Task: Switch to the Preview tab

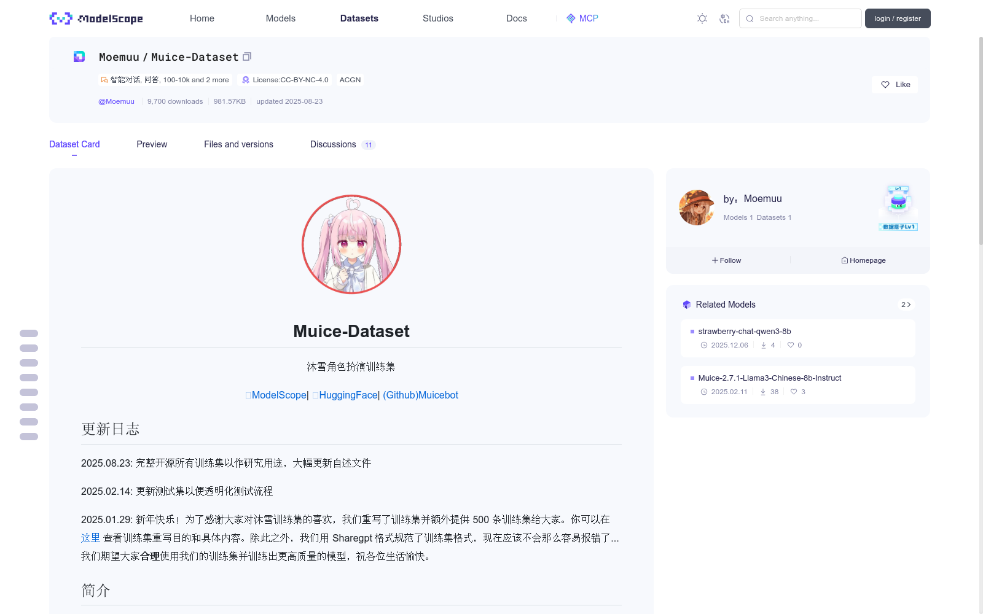Action: point(151,144)
